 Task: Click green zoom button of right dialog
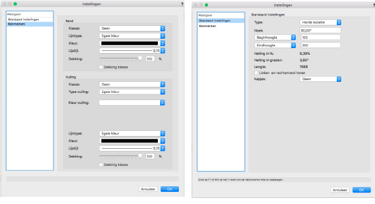[x=207, y=5]
